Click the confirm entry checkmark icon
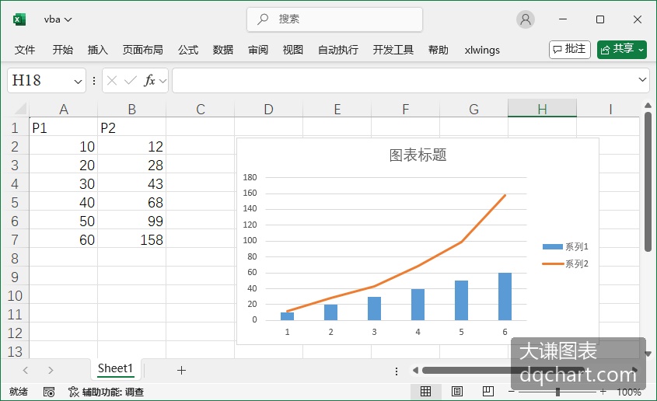 pyautogui.click(x=131, y=80)
